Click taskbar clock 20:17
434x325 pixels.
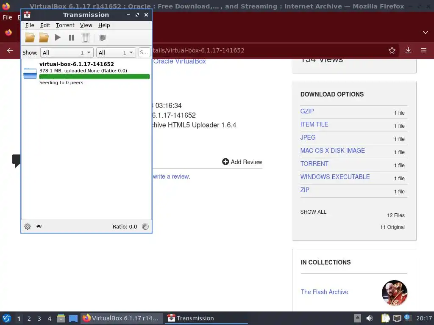pos(424,318)
